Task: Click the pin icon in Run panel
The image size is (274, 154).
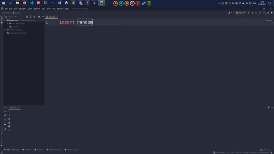Action: 5,129
